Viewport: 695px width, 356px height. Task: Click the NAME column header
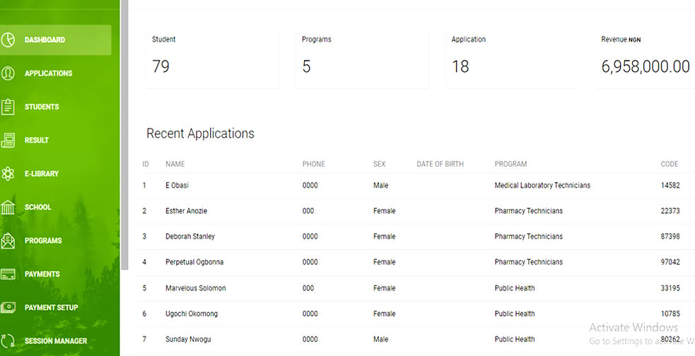click(x=175, y=164)
